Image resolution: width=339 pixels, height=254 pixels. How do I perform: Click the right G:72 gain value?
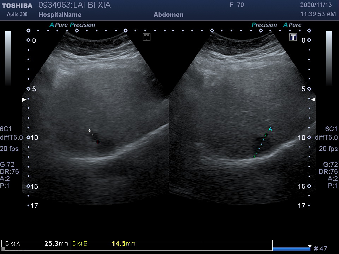pyautogui.click(x=331, y=165)
